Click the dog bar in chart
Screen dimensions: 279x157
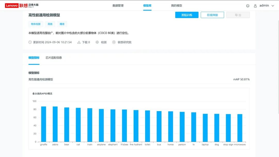click(217, 128)
